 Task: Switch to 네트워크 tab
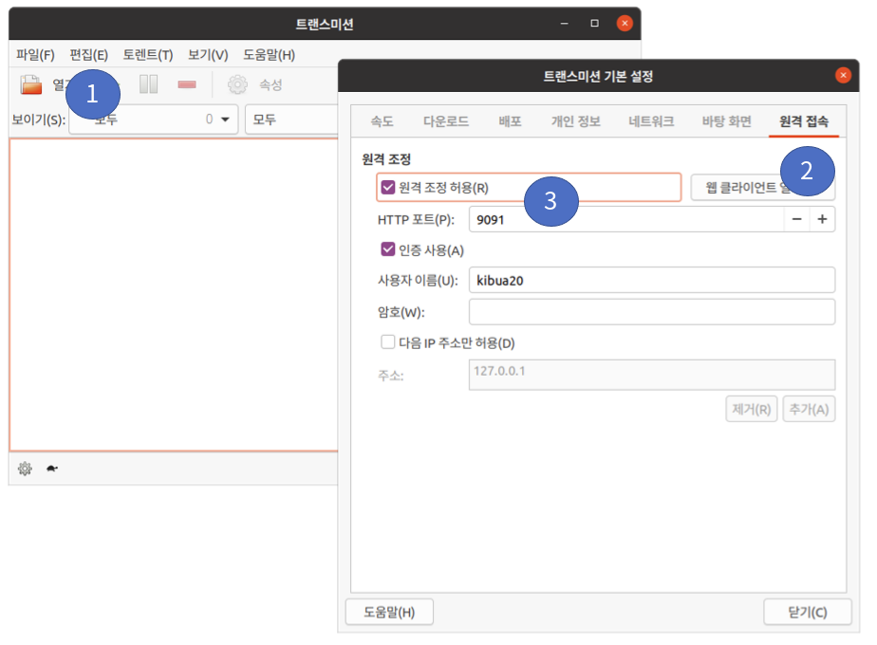pyautogui.click(x=651, y=121)
